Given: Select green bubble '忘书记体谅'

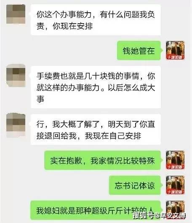Looking at the screenshot, I should (135, 185).
